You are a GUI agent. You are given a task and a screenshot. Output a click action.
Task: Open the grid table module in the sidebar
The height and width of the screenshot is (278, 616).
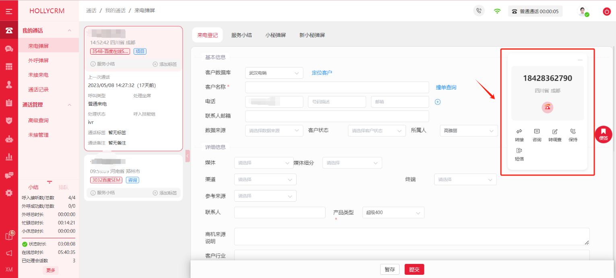coord(9,67)
